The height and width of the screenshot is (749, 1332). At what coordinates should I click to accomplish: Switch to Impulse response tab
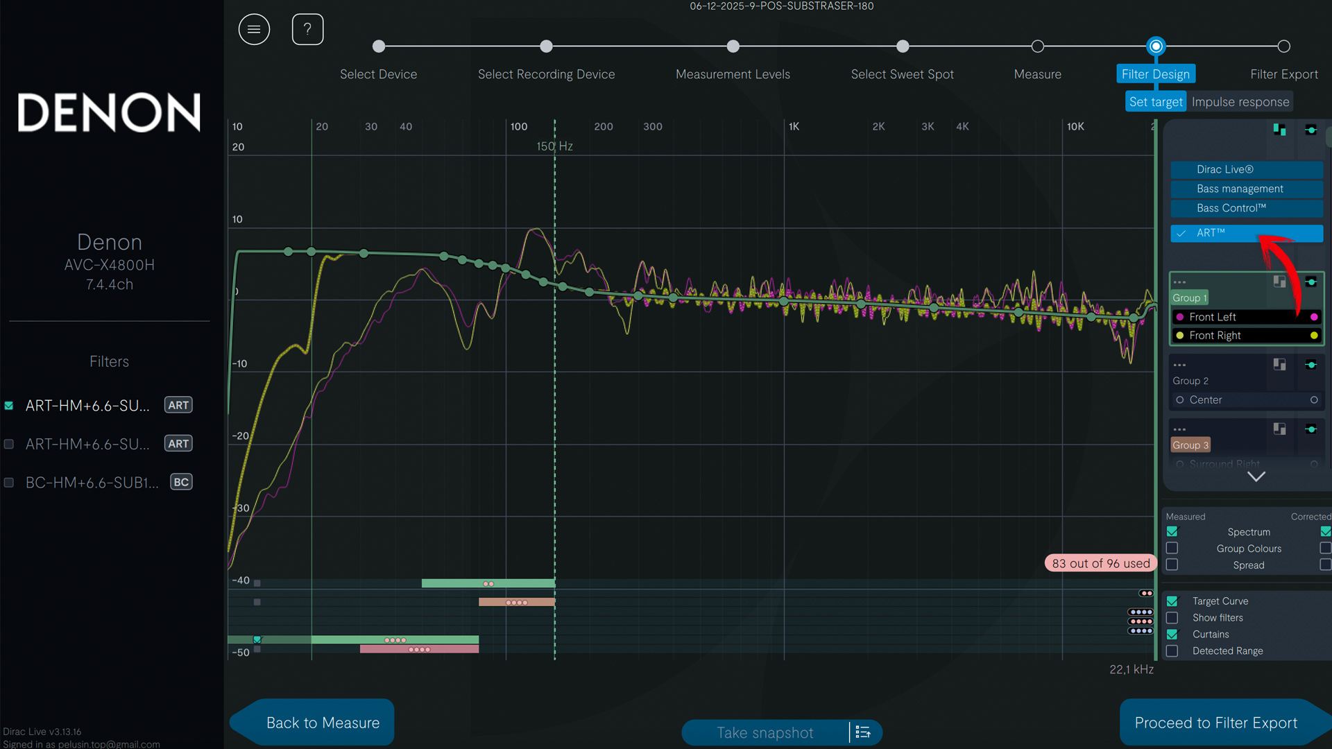click(x=1240, y=102)
